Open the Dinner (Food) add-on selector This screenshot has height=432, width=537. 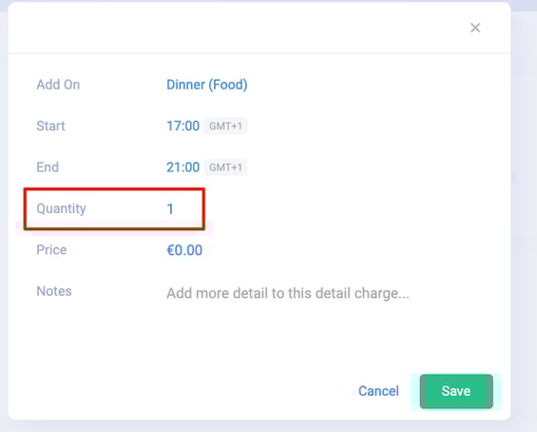[207, 85]
